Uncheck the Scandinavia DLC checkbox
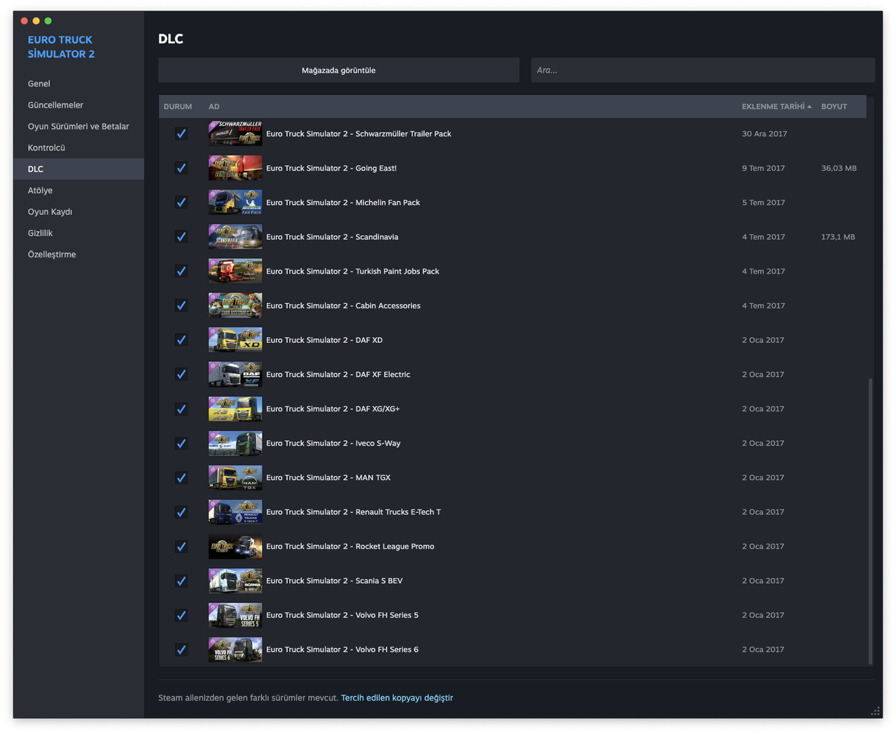 point(181,237)
